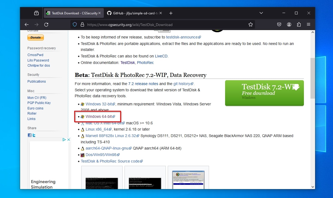Open the Links sidebar entry
Viewport: 333px width, 198px height.
click(x=32, y=119)
